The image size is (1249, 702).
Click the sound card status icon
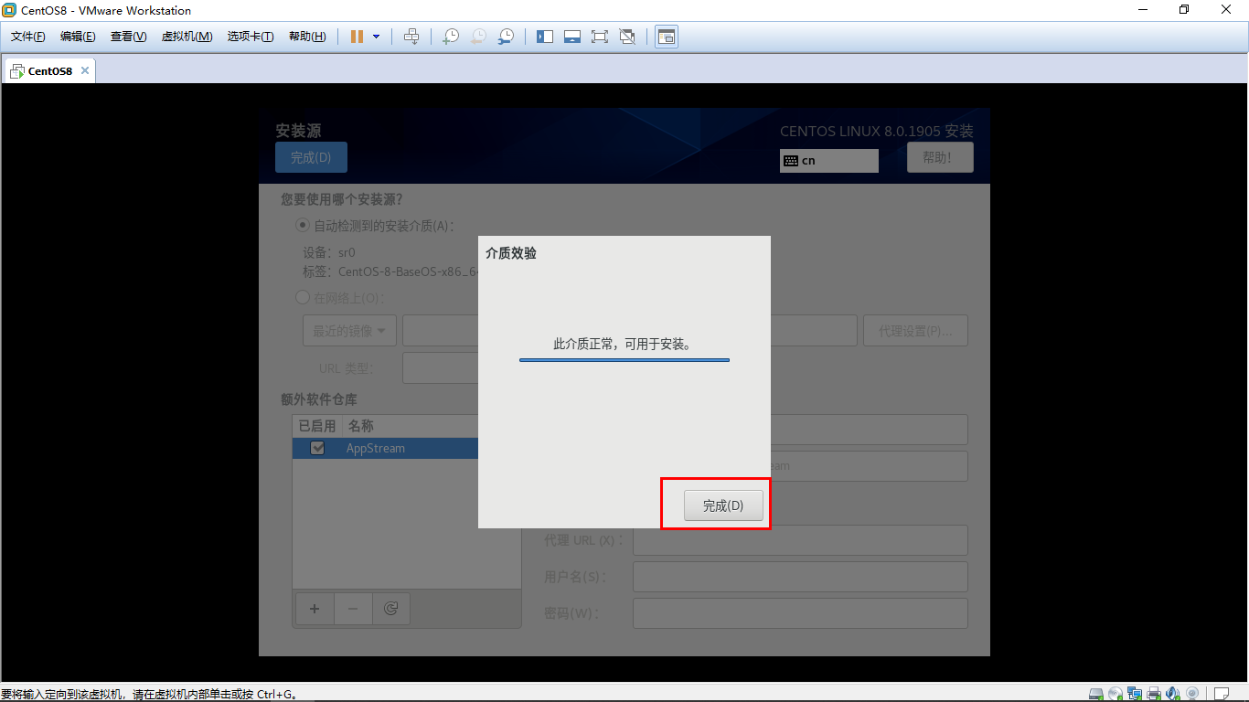pos(1171,694)
